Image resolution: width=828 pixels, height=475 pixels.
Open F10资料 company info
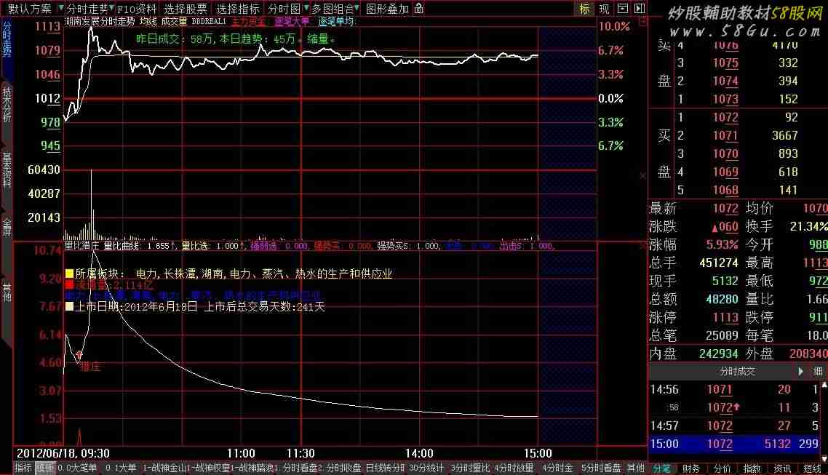click(137, 9)
